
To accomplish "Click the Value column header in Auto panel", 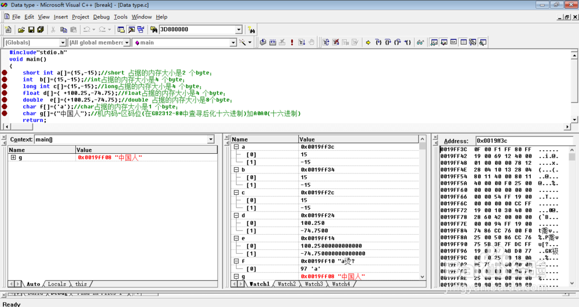I will 146,150.
